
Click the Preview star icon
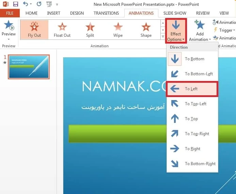tap(9, 25)
